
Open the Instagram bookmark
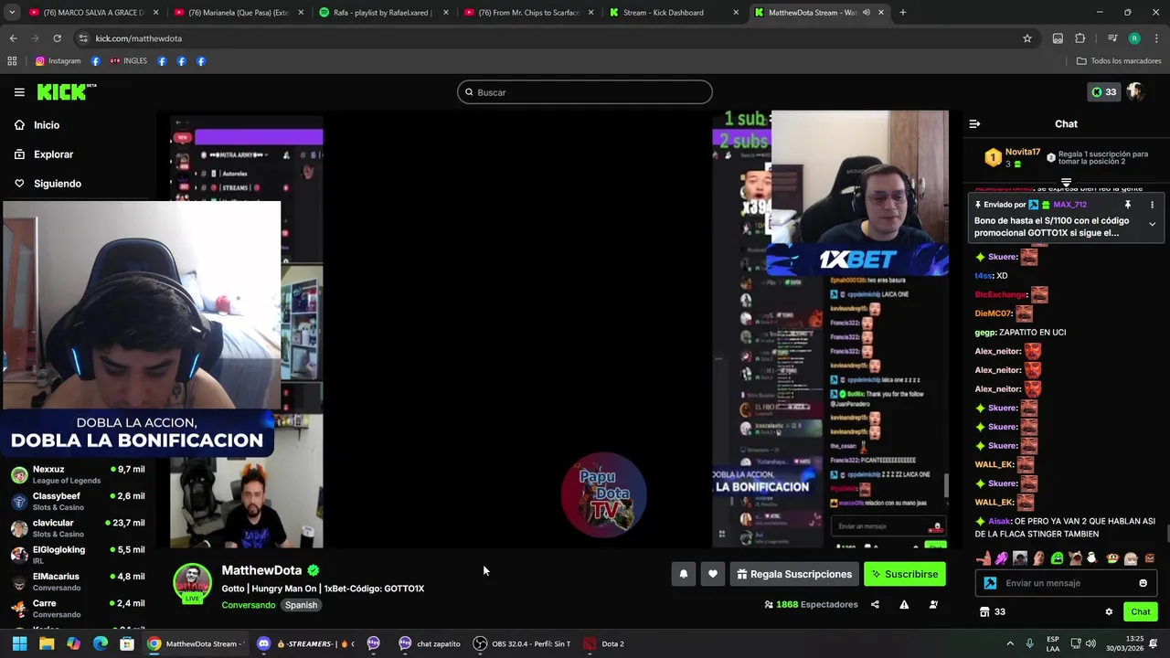[x=58, y=61]
